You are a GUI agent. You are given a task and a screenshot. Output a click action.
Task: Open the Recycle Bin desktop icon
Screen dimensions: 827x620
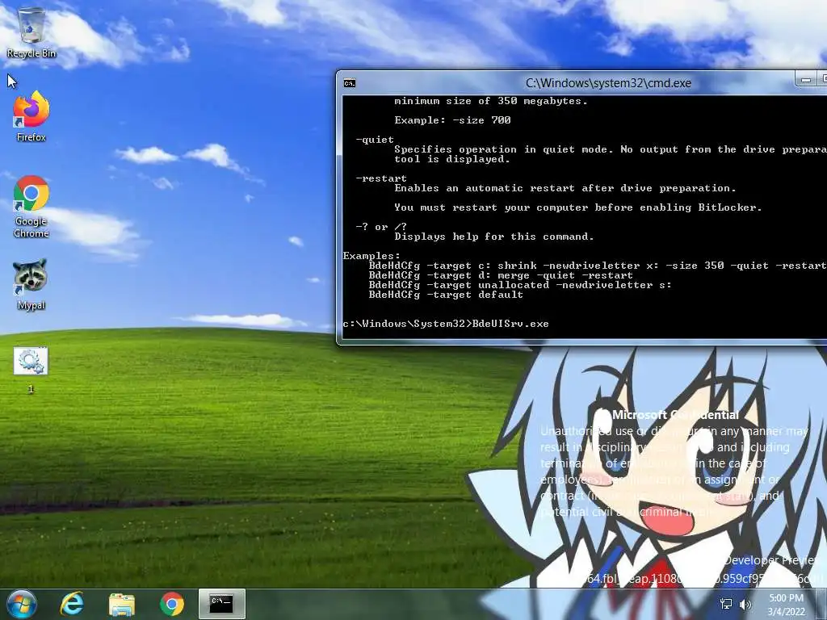click(x=31, y=32)
